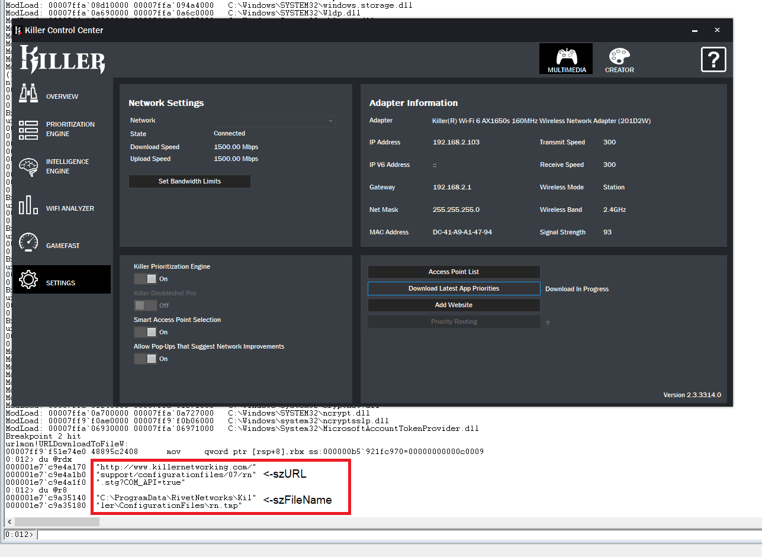Switch to Multimedia mode via gamepad icon
The height and width of the screenshot is (557, 762).
(565, 57)
